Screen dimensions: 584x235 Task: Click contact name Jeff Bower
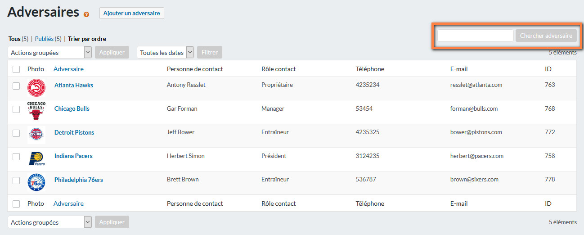181,132
